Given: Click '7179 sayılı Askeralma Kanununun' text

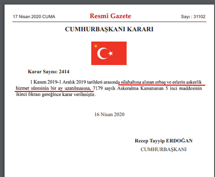Looking at the screenshot, I should 128,88.
